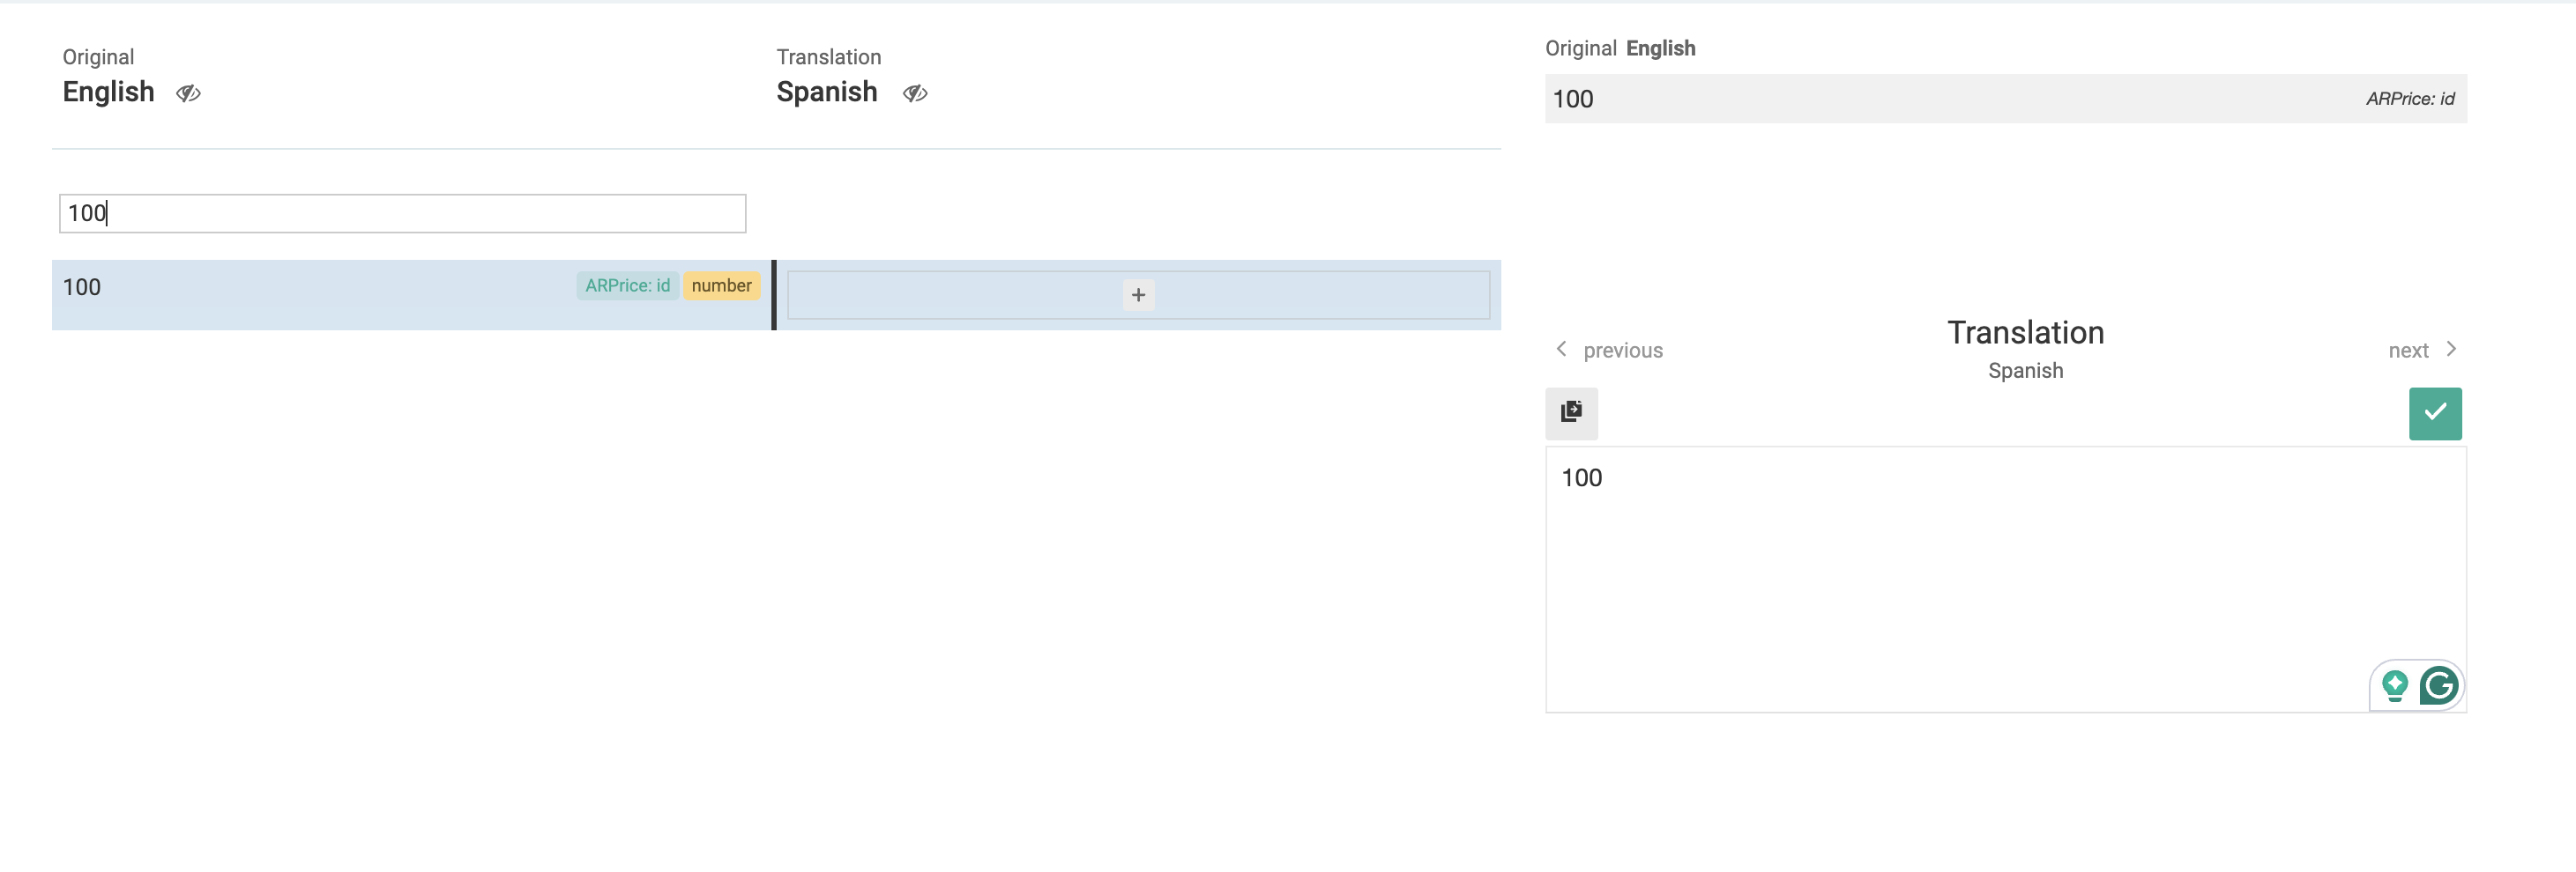Copy the original text into the translation
Image resolution: width=2576 pixels, height=872 pixels.
pos(1571,413)
